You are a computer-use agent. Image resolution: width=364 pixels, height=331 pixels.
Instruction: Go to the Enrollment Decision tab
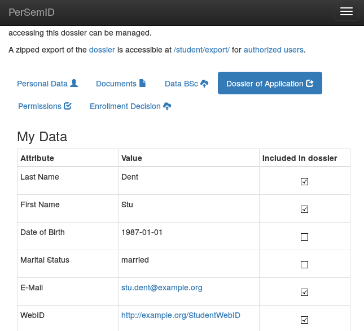tap(125, 106)
